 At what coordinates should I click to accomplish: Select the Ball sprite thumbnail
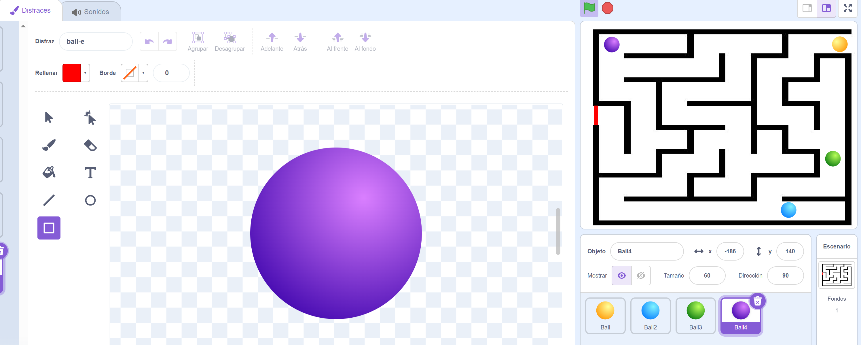[605, 316]
